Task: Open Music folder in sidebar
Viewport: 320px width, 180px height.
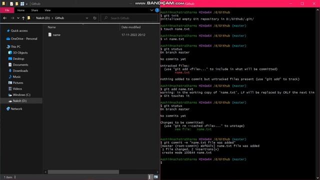Action: click(x=16, y=76)
